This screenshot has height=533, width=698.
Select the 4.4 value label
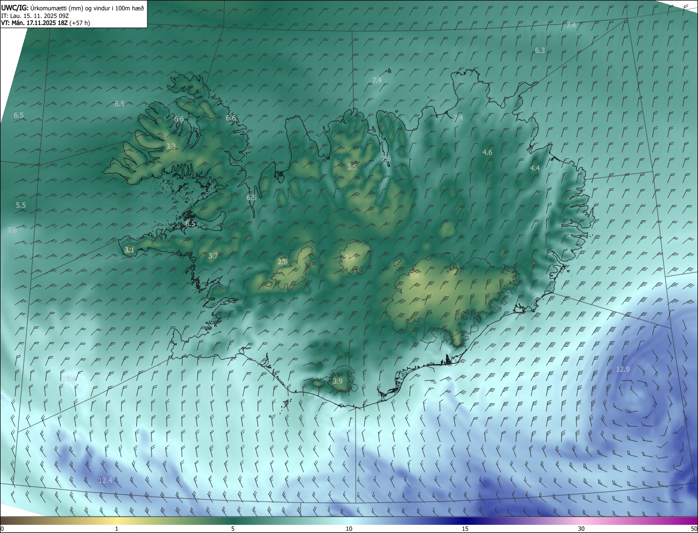535,168
